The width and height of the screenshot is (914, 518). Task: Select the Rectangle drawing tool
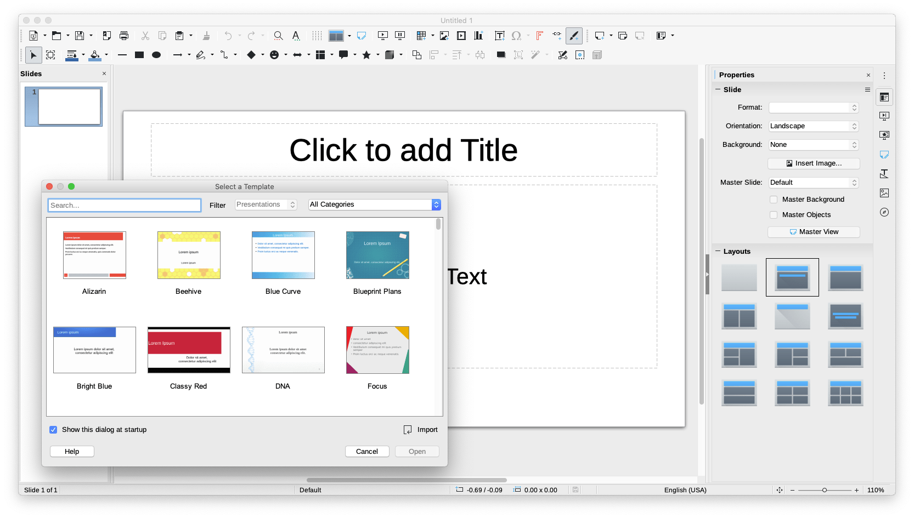pyautogui.click(x=139, y=55)
